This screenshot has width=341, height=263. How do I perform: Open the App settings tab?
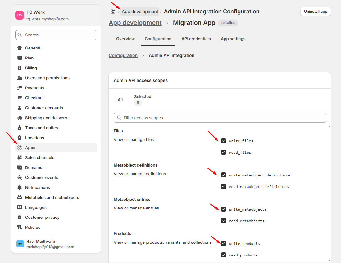click(233, 39)
